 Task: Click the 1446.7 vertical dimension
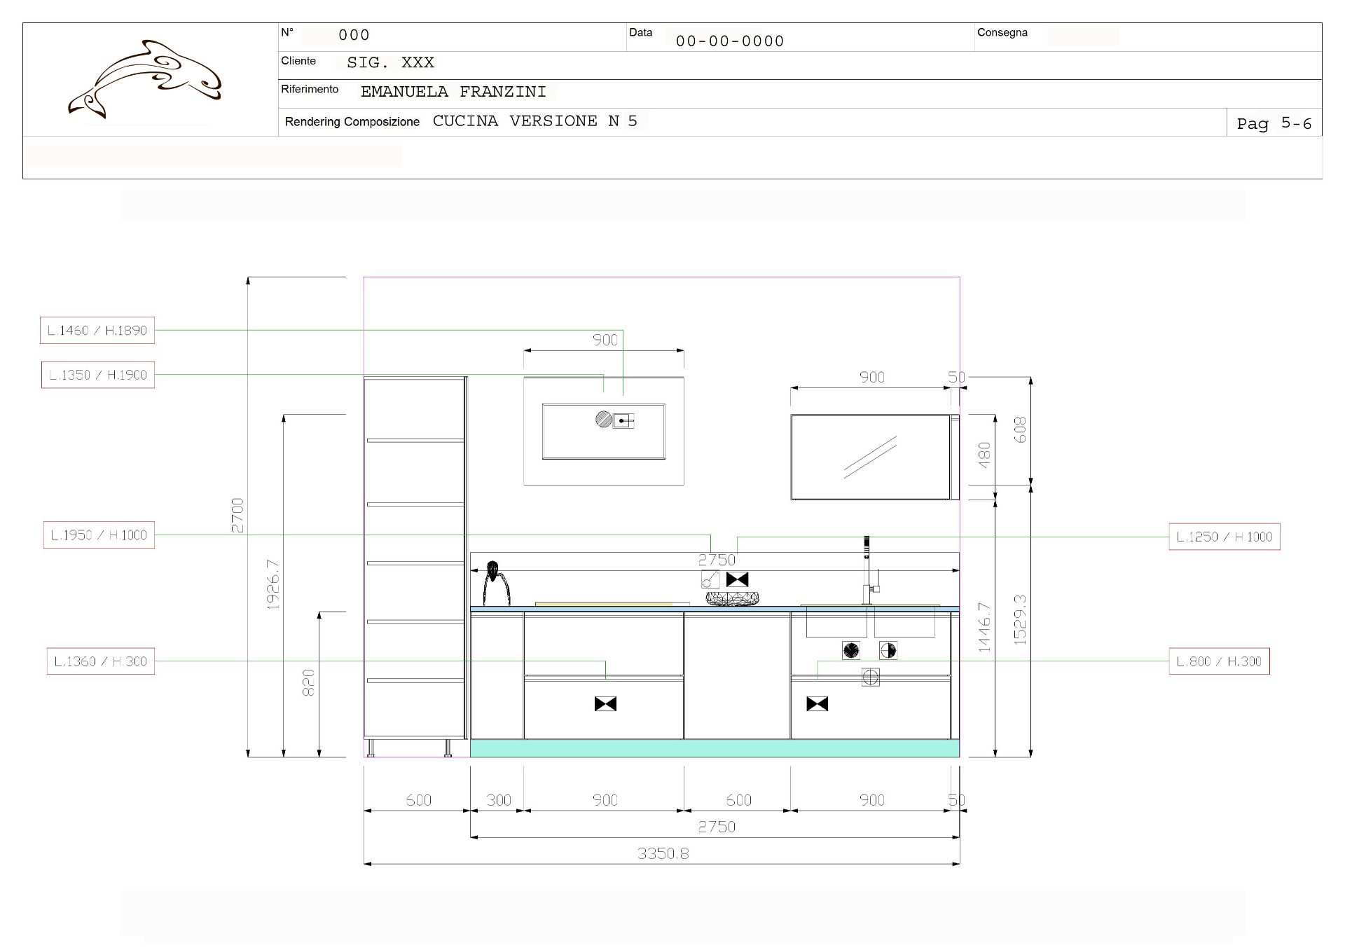(984, 628)
